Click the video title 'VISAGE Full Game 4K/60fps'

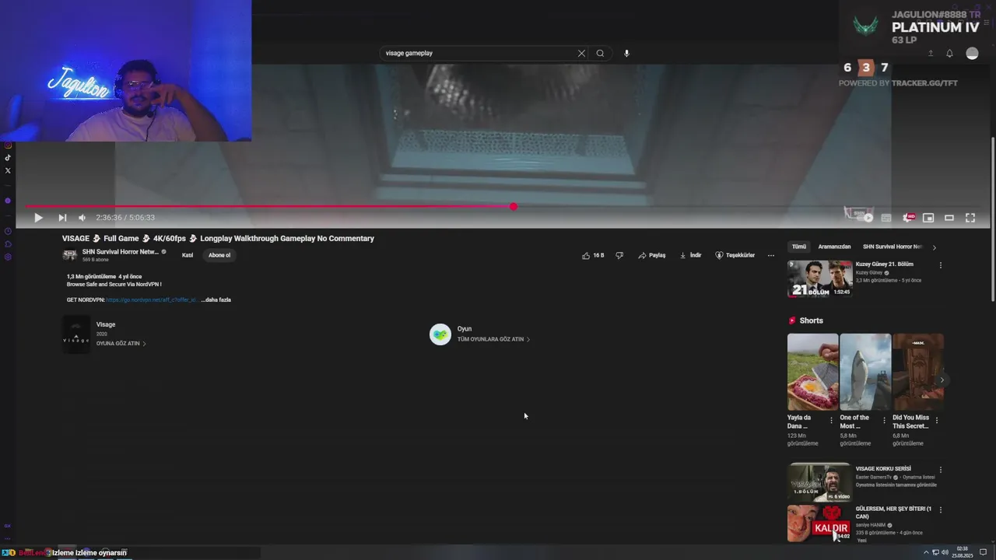pyautogui.click(x=218, y=239)
